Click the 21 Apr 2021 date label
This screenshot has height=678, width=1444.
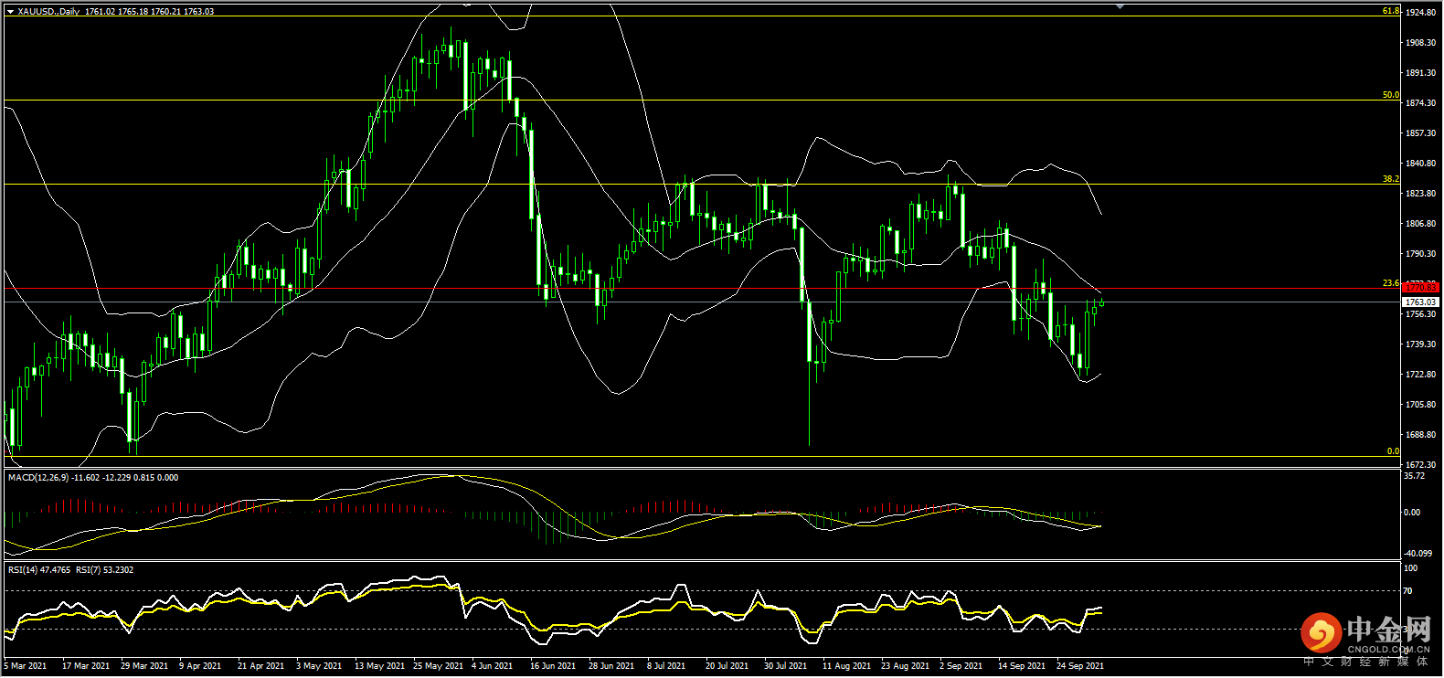click(x=261, y=666)
